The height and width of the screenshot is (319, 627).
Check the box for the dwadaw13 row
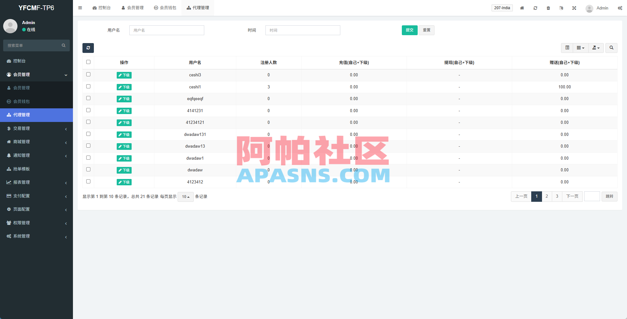click(x=88, y=146)
